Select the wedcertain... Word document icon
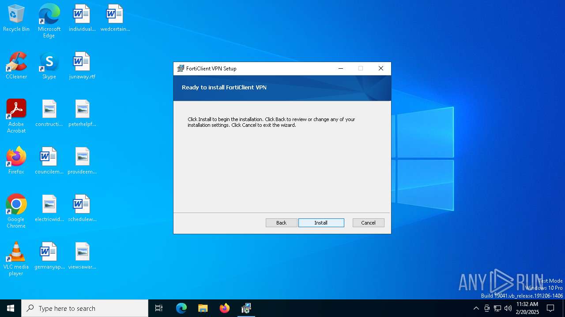 point(115,18)
